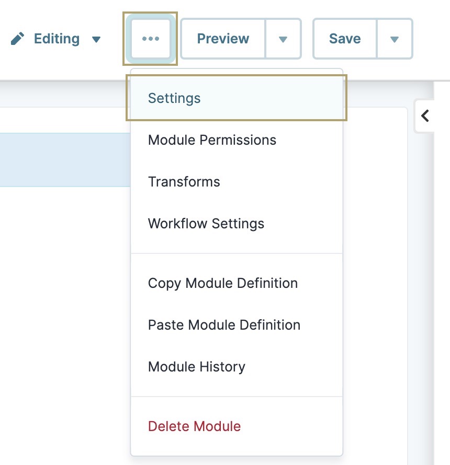This screenshot has height=465, width=450.
Task: View Module History
Action: coord(237,367)
